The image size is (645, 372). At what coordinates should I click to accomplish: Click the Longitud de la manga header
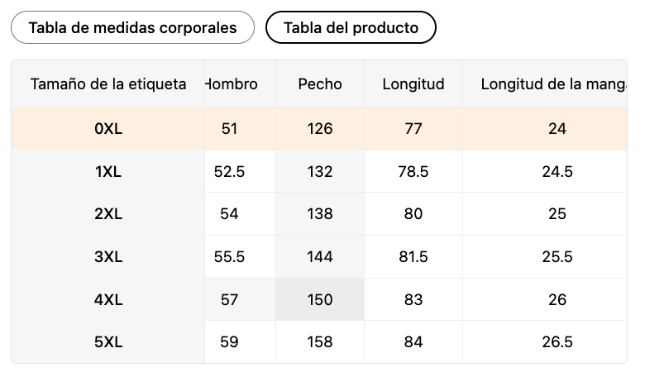(x=554, y=83)
